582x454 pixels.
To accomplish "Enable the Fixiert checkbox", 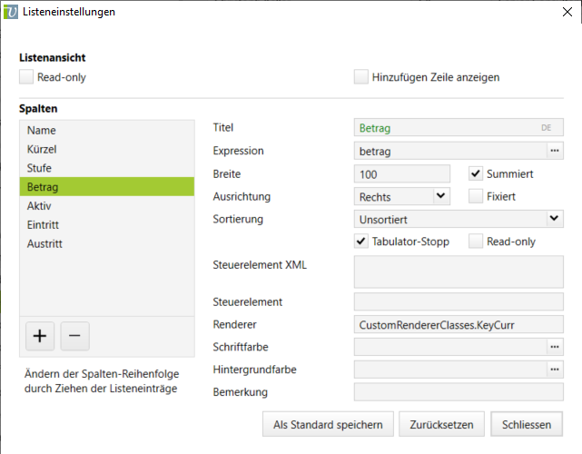I will pyautogui.click(x=476, y=195).
